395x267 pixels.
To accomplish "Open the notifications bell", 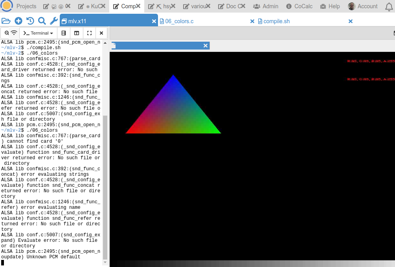I will click(x=389, y=7).
